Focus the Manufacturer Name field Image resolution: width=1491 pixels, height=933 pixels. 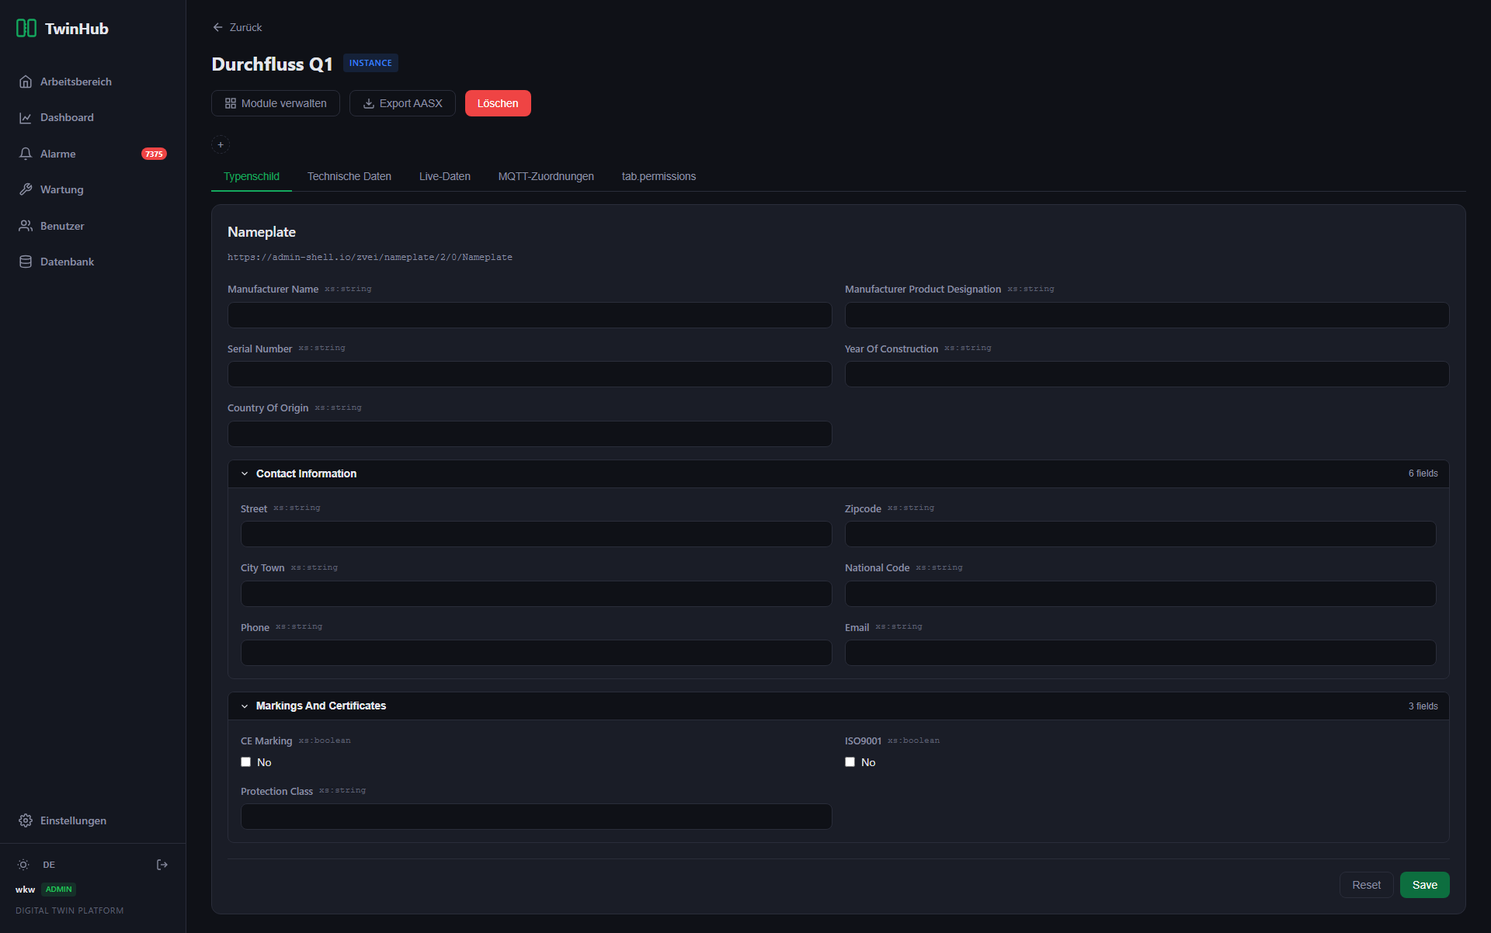pos(530,315)
